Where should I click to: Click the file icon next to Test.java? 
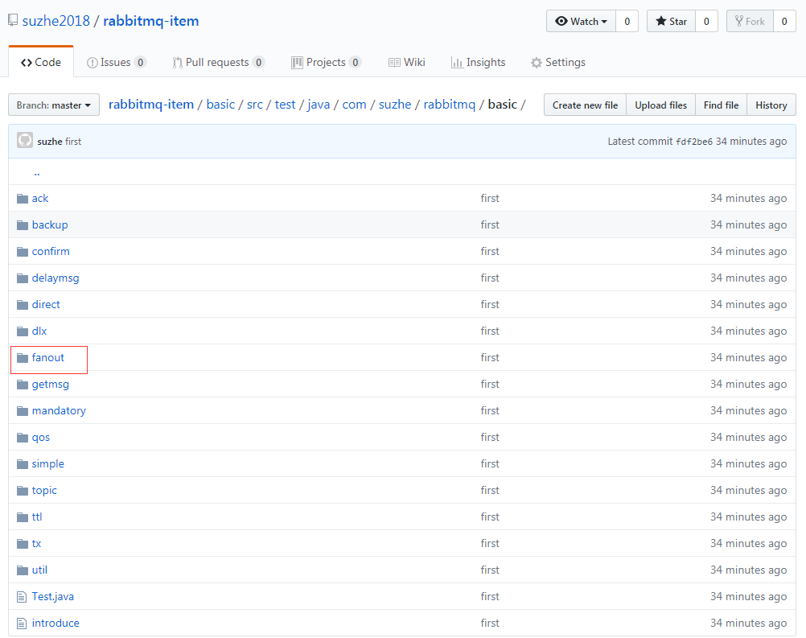pos(22,597)
